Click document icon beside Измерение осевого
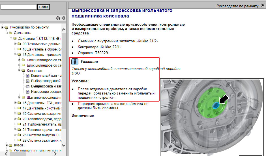Screen dimensions: 266x156 [x=28, y=92]
